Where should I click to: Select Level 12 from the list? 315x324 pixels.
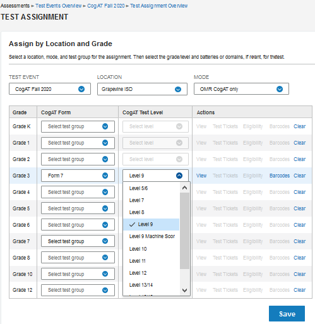click(x=152, y=273)
